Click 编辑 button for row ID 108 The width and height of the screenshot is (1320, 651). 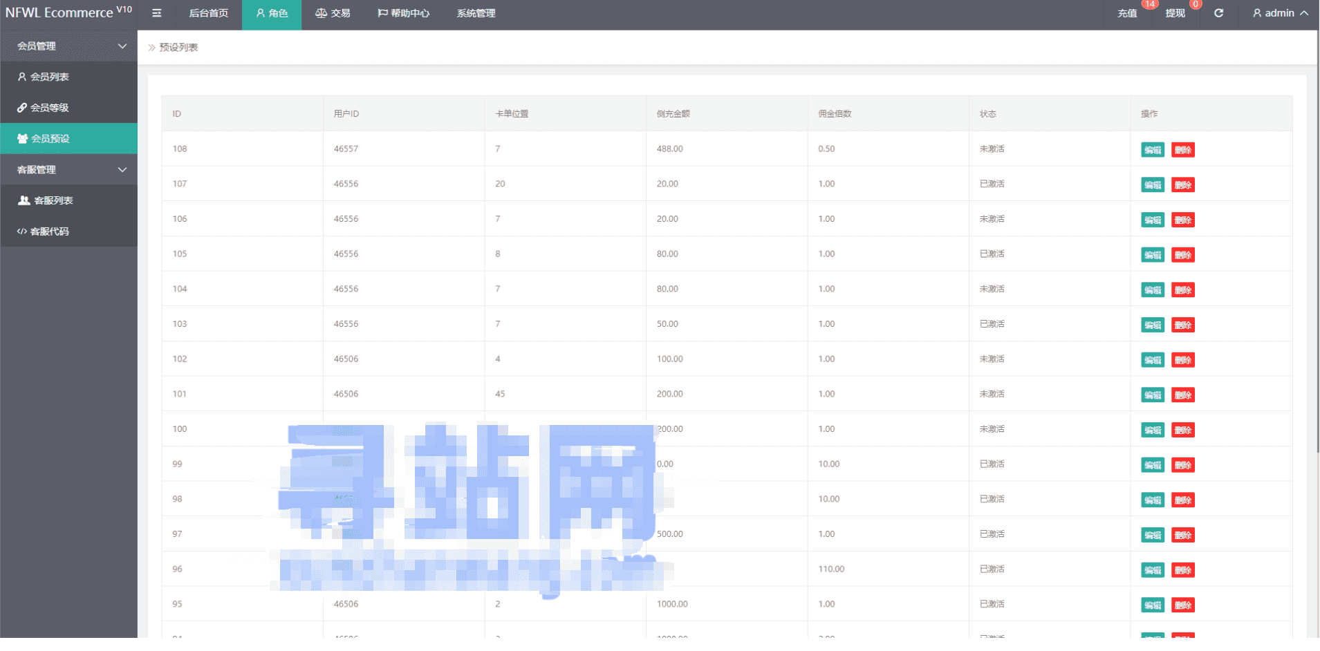click(1153, 150)
